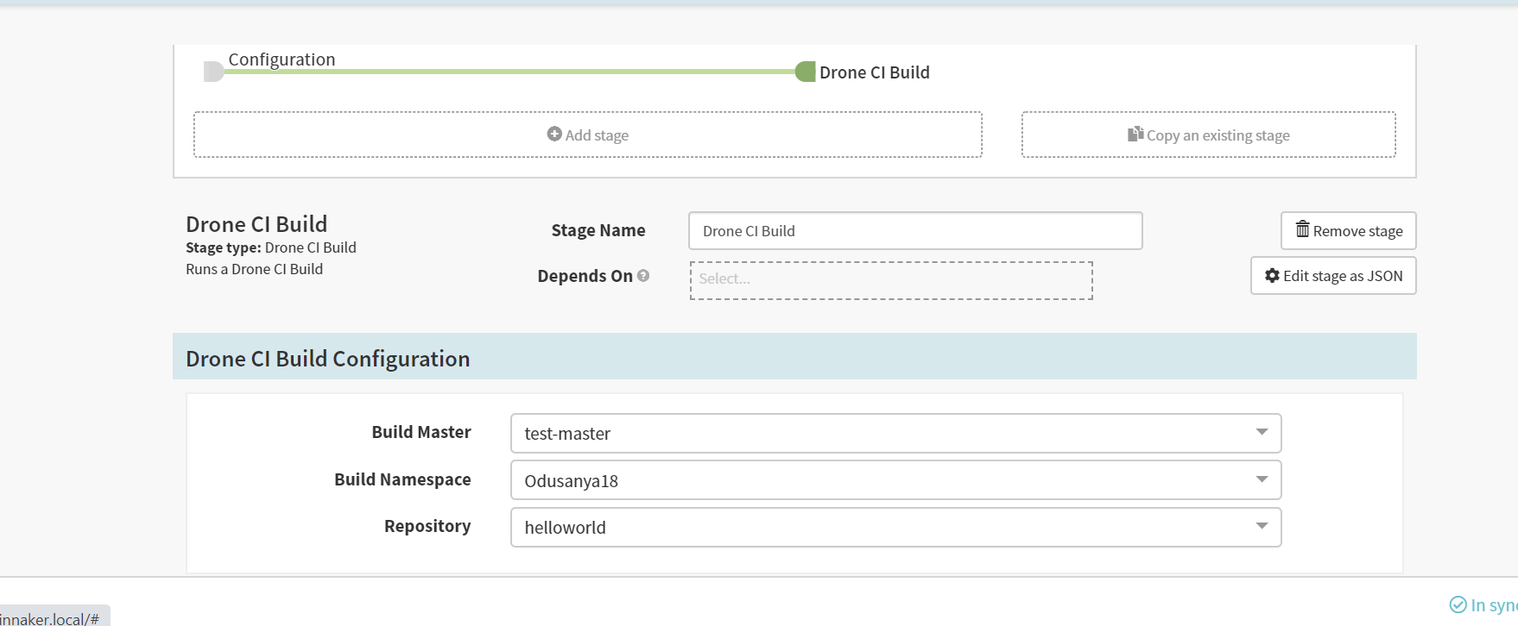Click Edit stage as JSON button
The height and width of the screenshot is (626, 1518).
[x=1333, y=276]
